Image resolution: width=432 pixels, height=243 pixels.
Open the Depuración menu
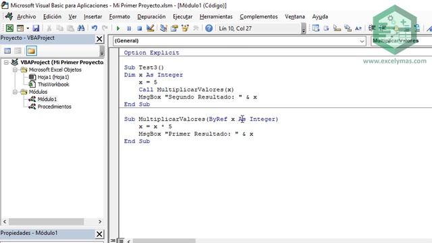click(x=151, y=16)
